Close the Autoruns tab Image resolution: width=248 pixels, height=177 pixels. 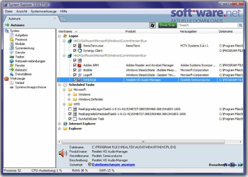coord(55,18)
